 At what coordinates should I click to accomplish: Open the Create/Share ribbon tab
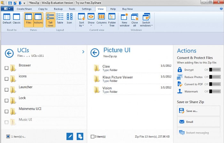(x=24, y=9)
